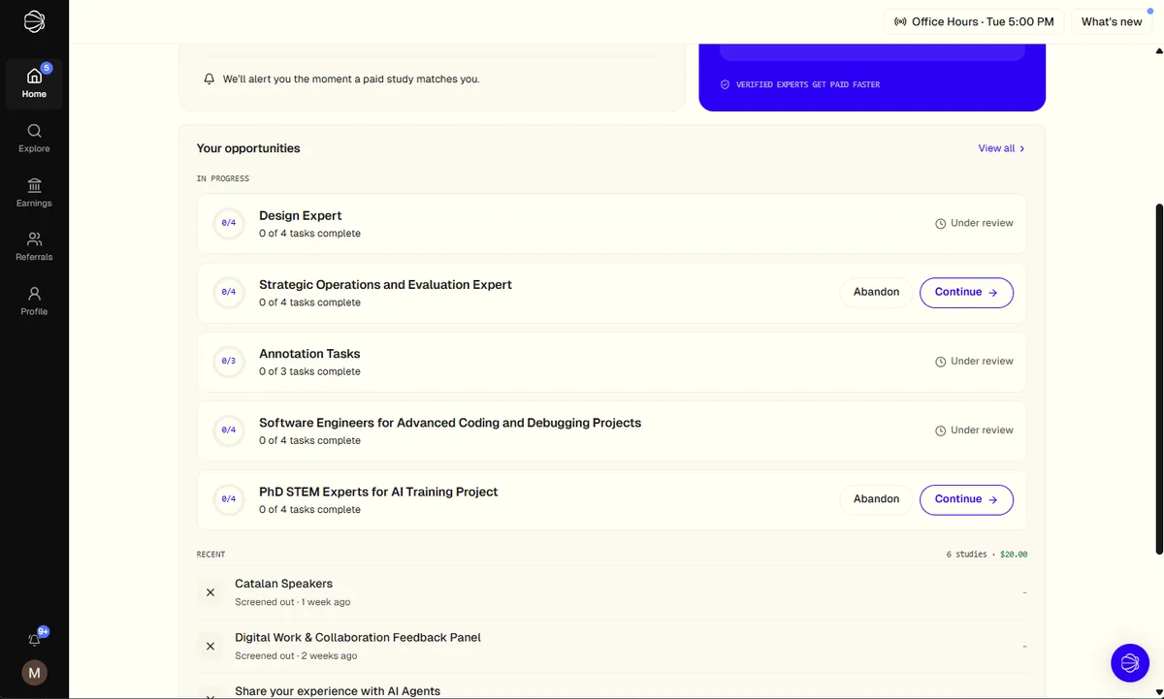Open the Profile section

34,301
